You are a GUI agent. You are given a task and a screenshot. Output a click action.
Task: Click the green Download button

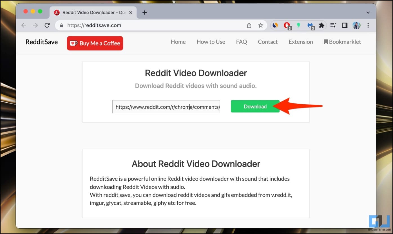255,107
